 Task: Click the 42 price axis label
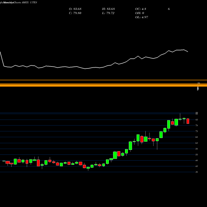coord(197,166)
